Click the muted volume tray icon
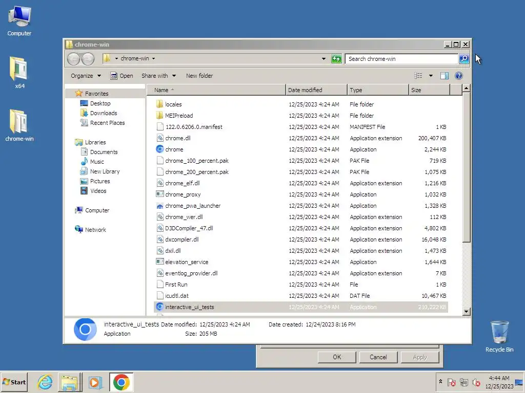 (x=476, y=382)
